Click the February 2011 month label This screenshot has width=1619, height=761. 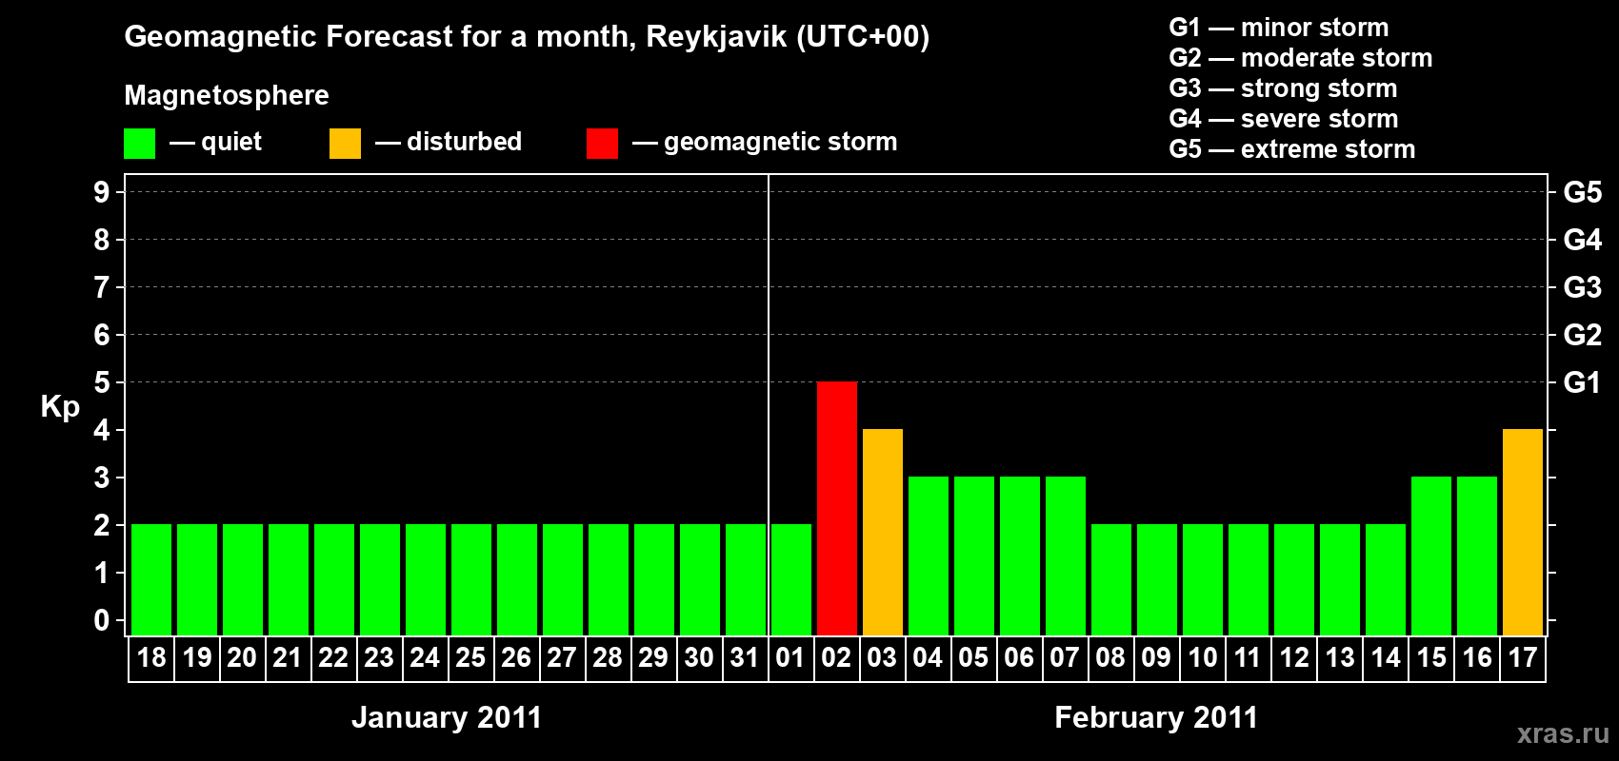(1156, 717)
